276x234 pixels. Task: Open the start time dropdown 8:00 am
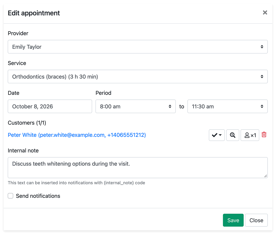[x=136, y=106]
